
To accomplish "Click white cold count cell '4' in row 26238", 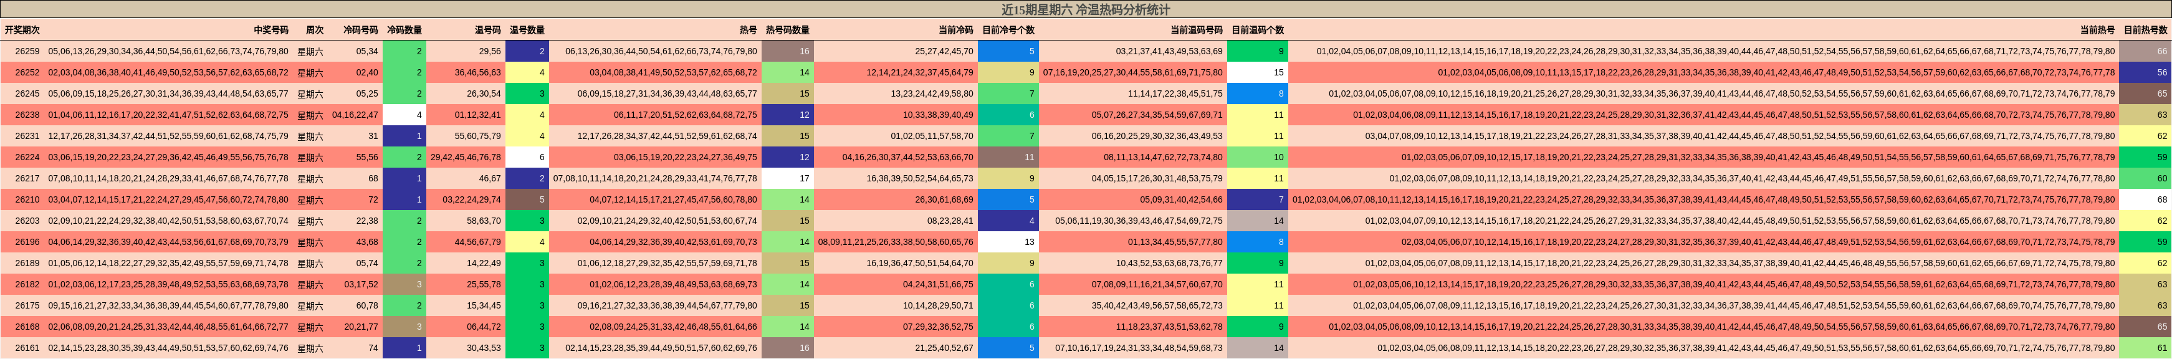I will pyautogui.click(x=404, y=115).
